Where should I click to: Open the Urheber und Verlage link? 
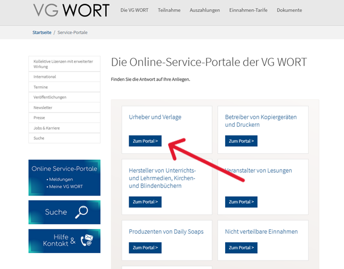tap(155, 117)
